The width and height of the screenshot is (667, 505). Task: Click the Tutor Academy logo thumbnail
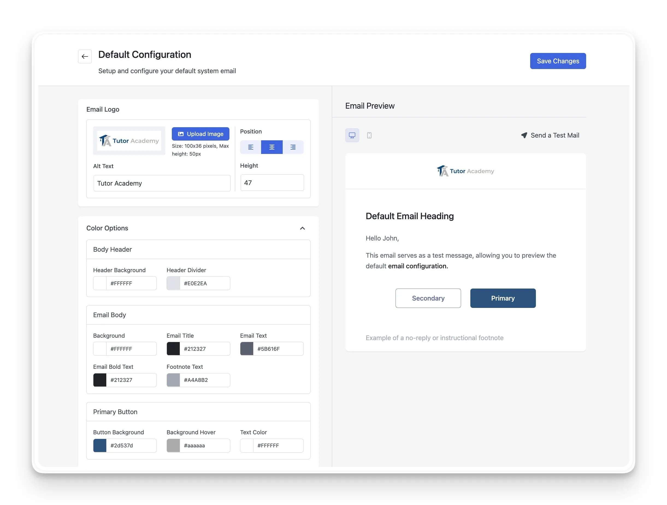(x=129, y=141)
